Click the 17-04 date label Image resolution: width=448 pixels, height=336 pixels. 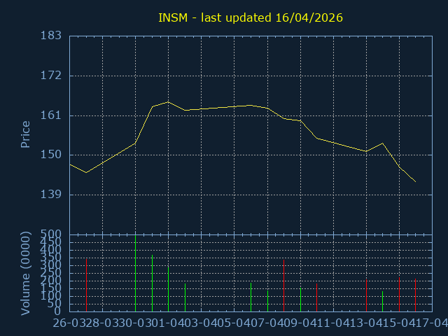tap(431, 323)
